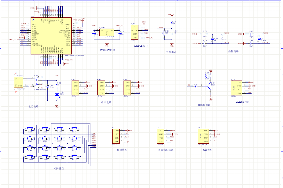Screen dimensions: 283x188
Task: Click the NRST net label in reset circuit
Action: (161, 27)
